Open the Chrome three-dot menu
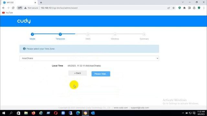 (x=204, y=8)
